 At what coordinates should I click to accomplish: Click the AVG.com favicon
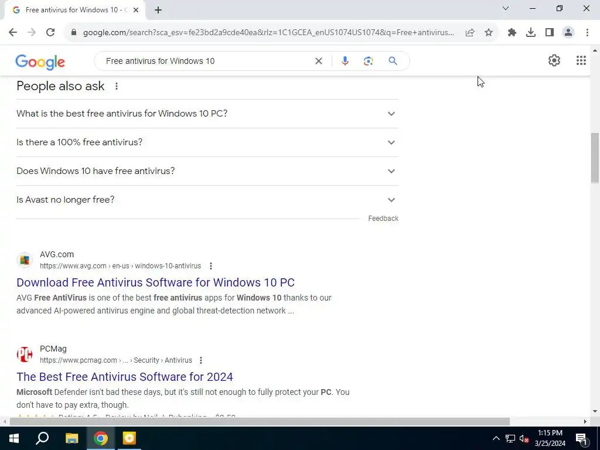point(25,260)
